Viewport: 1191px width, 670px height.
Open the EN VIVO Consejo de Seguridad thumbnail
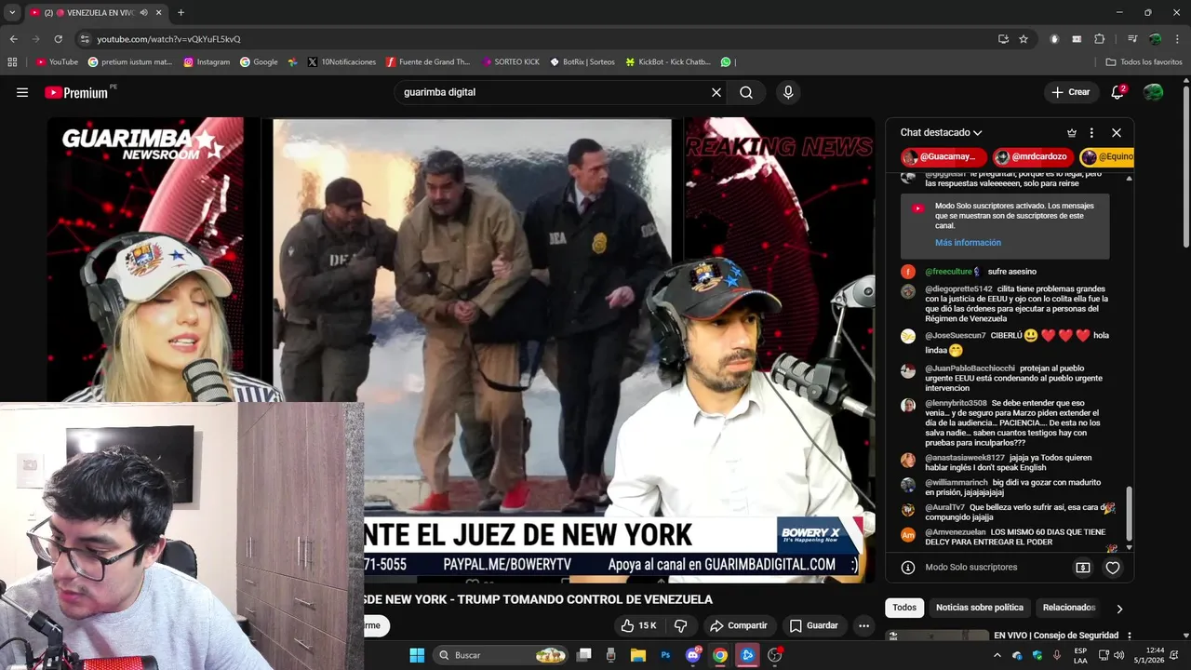click(x=937, y=636)
